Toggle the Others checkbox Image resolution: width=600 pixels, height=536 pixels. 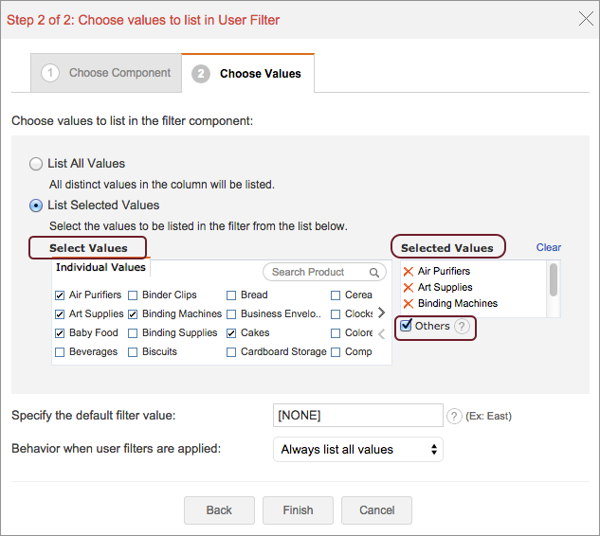(406, 326)
